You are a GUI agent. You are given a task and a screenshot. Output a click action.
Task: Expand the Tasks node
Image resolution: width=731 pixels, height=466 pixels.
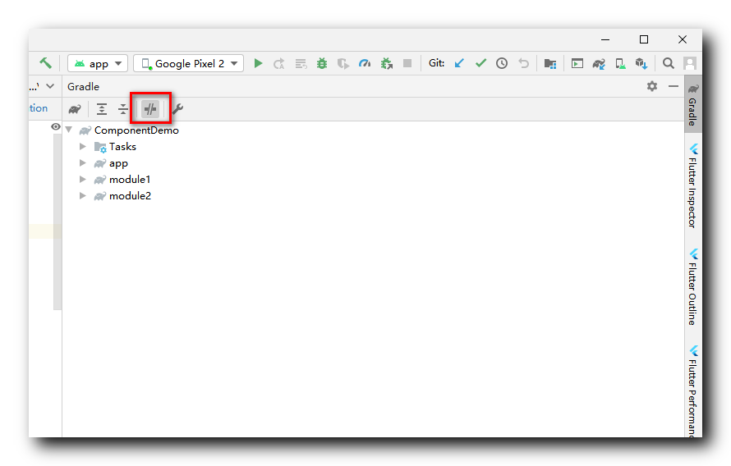click(x=82, y=147)
